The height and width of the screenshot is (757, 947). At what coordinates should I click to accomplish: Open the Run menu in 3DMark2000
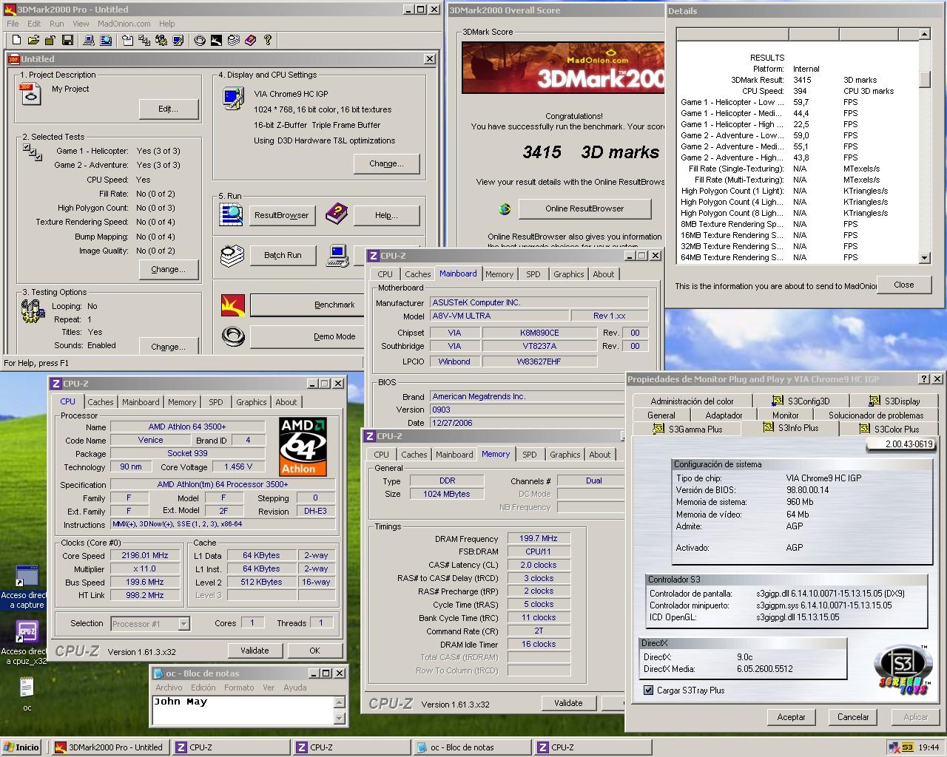tap(56, 24)
